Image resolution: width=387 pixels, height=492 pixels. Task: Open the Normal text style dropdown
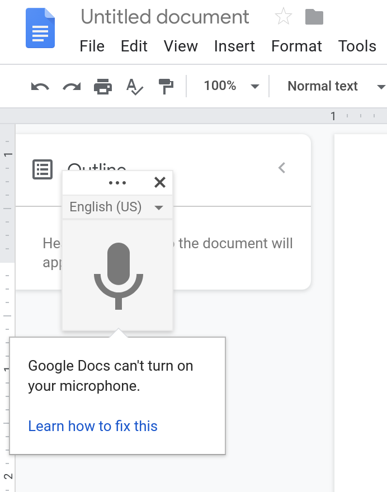(x=336, y=86)
